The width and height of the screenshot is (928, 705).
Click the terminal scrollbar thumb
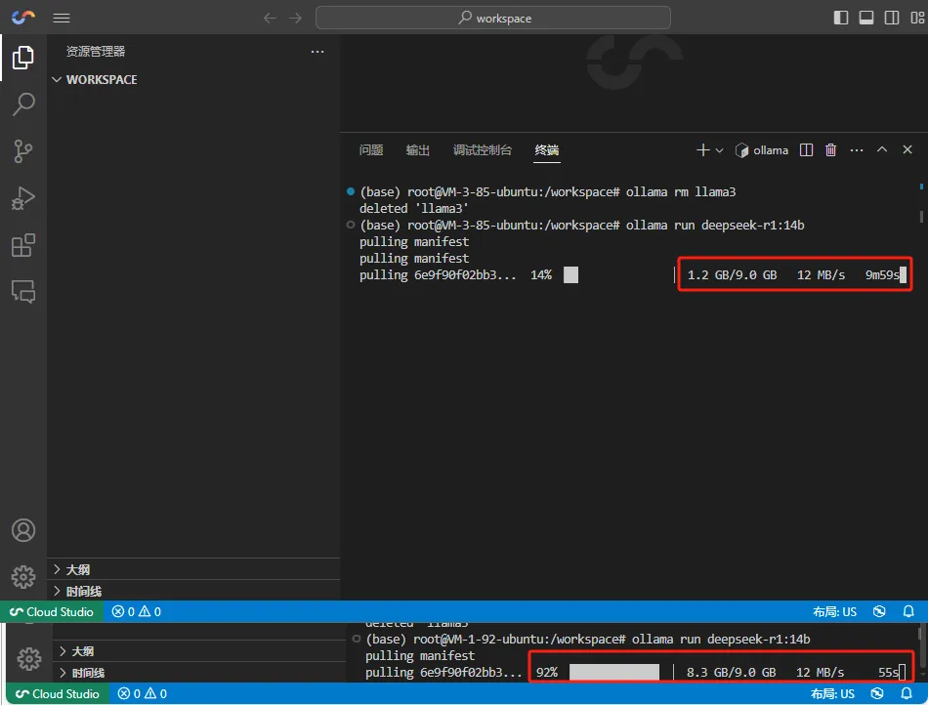click(921, 217)
